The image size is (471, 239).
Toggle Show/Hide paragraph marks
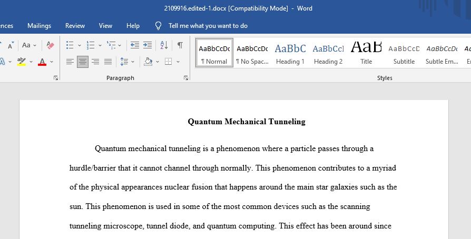coord(180,45)
